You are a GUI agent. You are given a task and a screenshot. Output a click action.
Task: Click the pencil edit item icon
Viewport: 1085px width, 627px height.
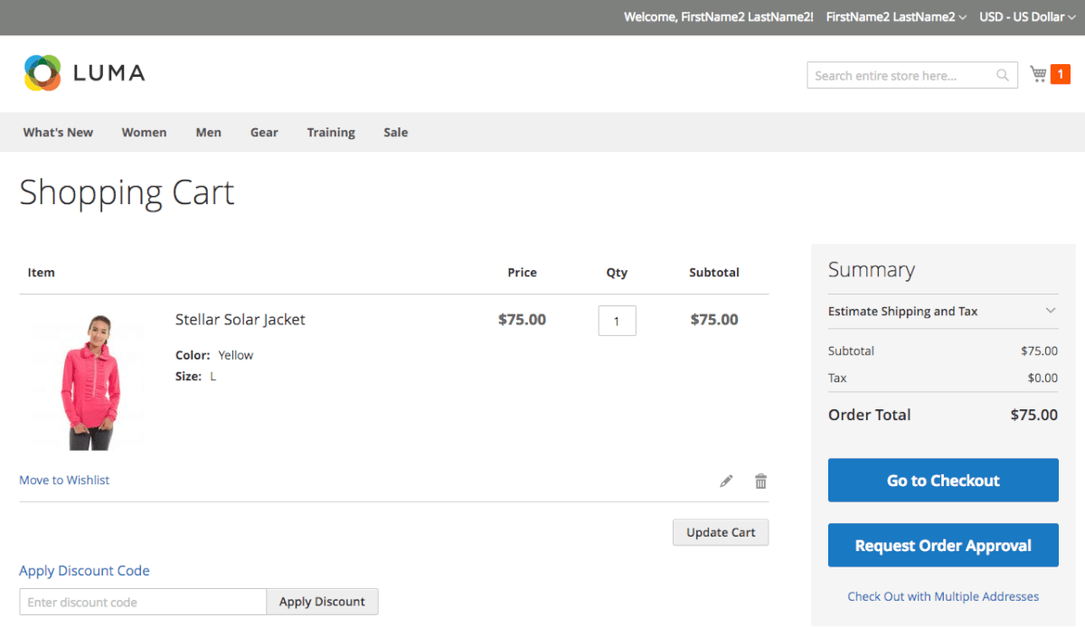(726, 482)
